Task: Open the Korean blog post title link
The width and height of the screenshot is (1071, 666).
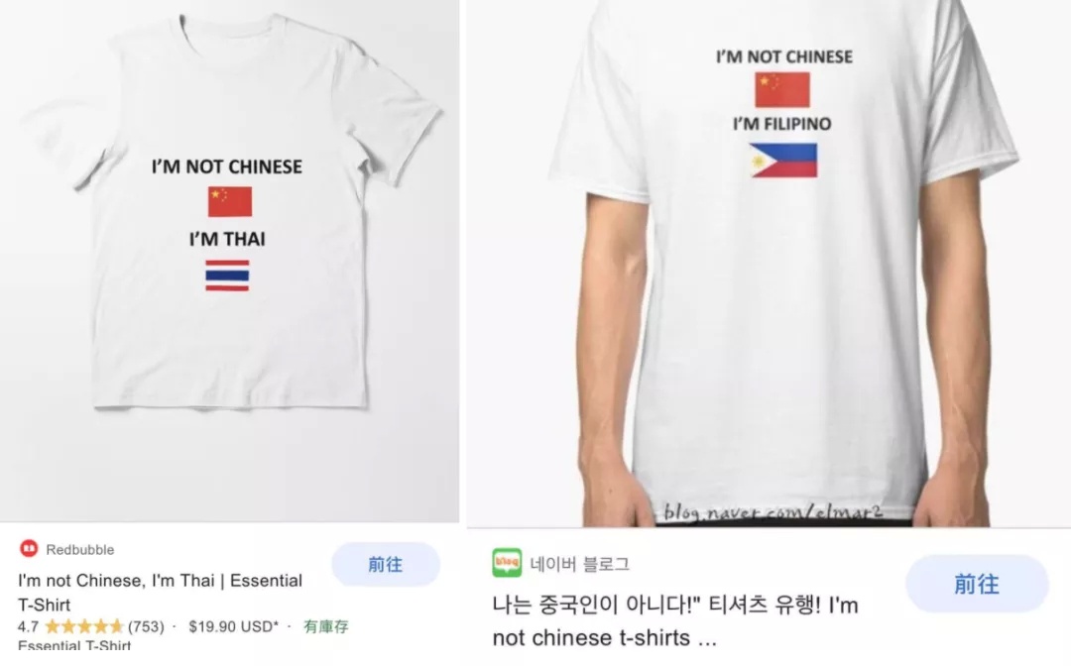Action: [675, 621]
